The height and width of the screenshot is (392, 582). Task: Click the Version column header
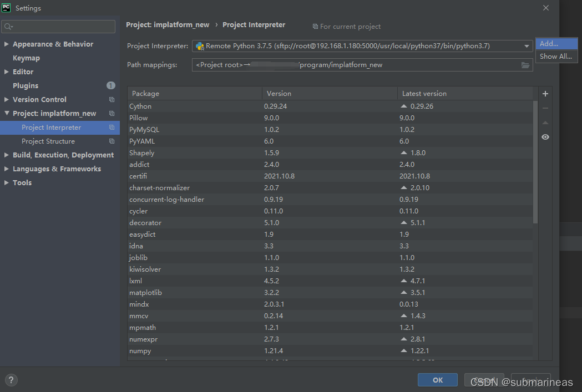pyautogui.click(x=330, y=94)
